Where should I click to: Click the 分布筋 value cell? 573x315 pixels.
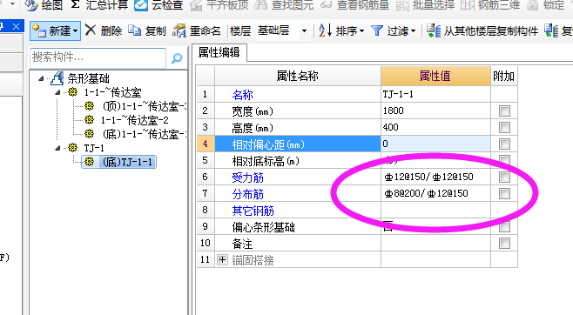click(435, 193)
